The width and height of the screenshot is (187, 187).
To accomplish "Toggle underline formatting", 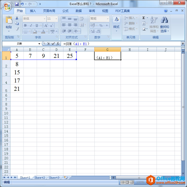I will coord(37,25).
